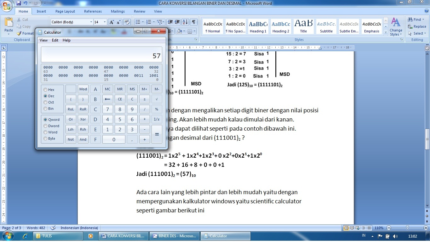Click the zoom out minus button

tap(389, 228)
